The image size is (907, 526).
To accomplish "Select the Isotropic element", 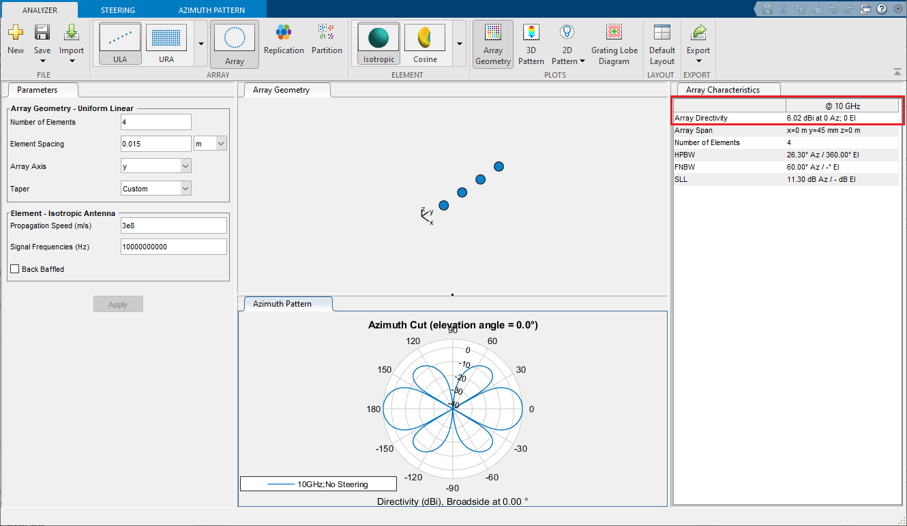I will point(378,44).
